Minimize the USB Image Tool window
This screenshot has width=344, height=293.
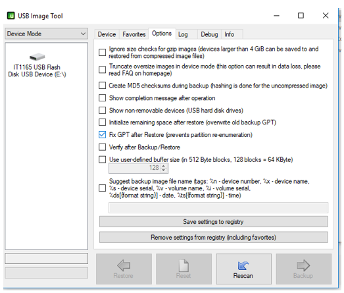(x=276, y=16)
